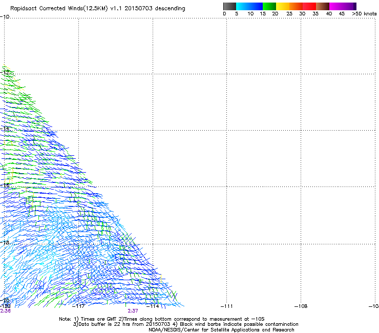Click the '>50 knots' legend label
This screenshot has height=333, width=379.
pos(364,14)
